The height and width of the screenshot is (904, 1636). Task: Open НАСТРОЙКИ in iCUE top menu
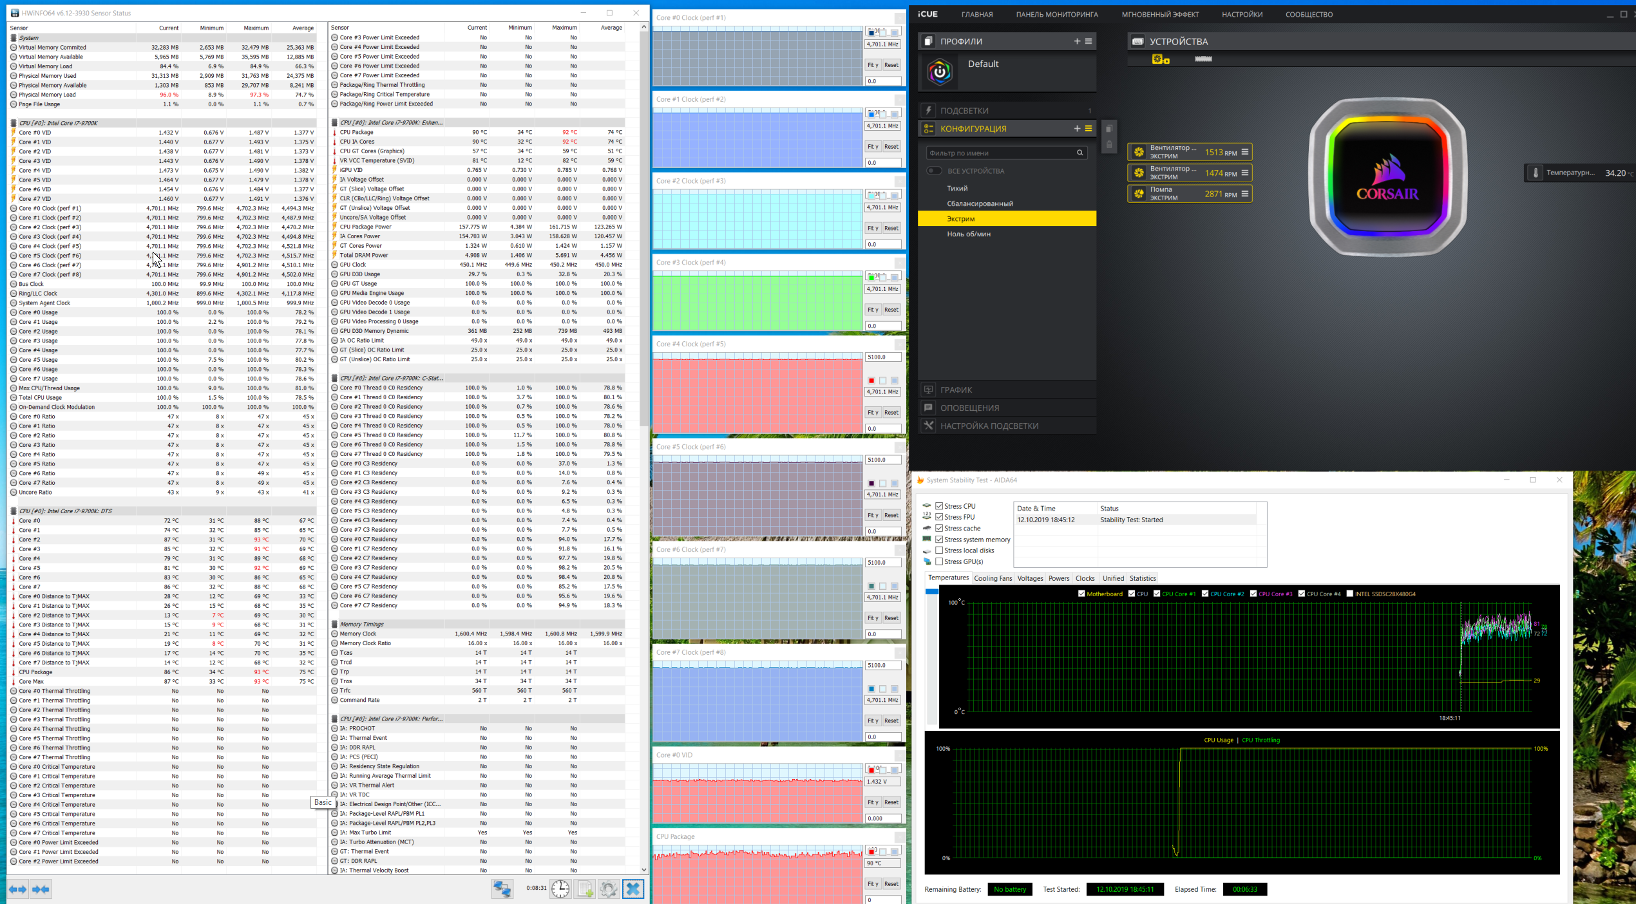click(x=1241, y=14)
